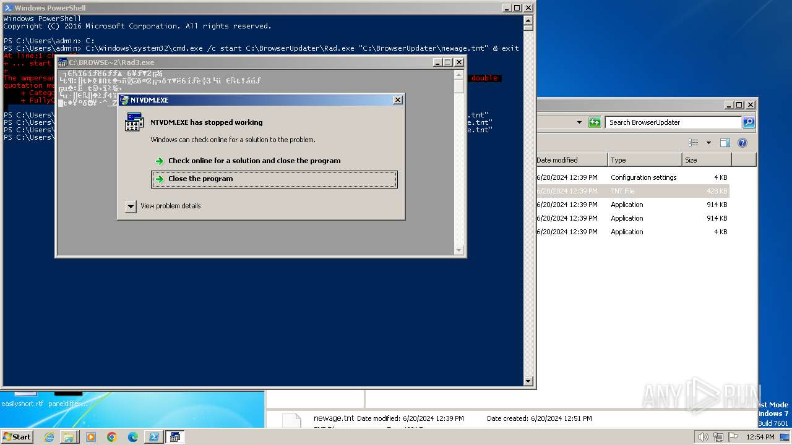Click the PowerShell window title icon
The height and width of the screenshot is (445, 792).
click(x=7, y=8)
